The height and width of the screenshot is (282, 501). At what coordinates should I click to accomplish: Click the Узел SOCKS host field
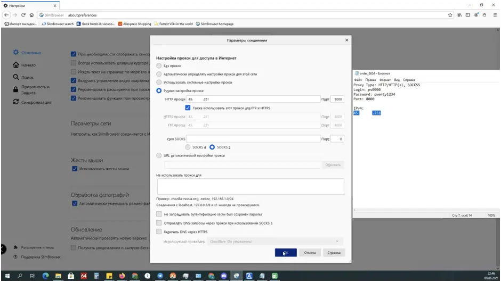(x=253, y=139)
